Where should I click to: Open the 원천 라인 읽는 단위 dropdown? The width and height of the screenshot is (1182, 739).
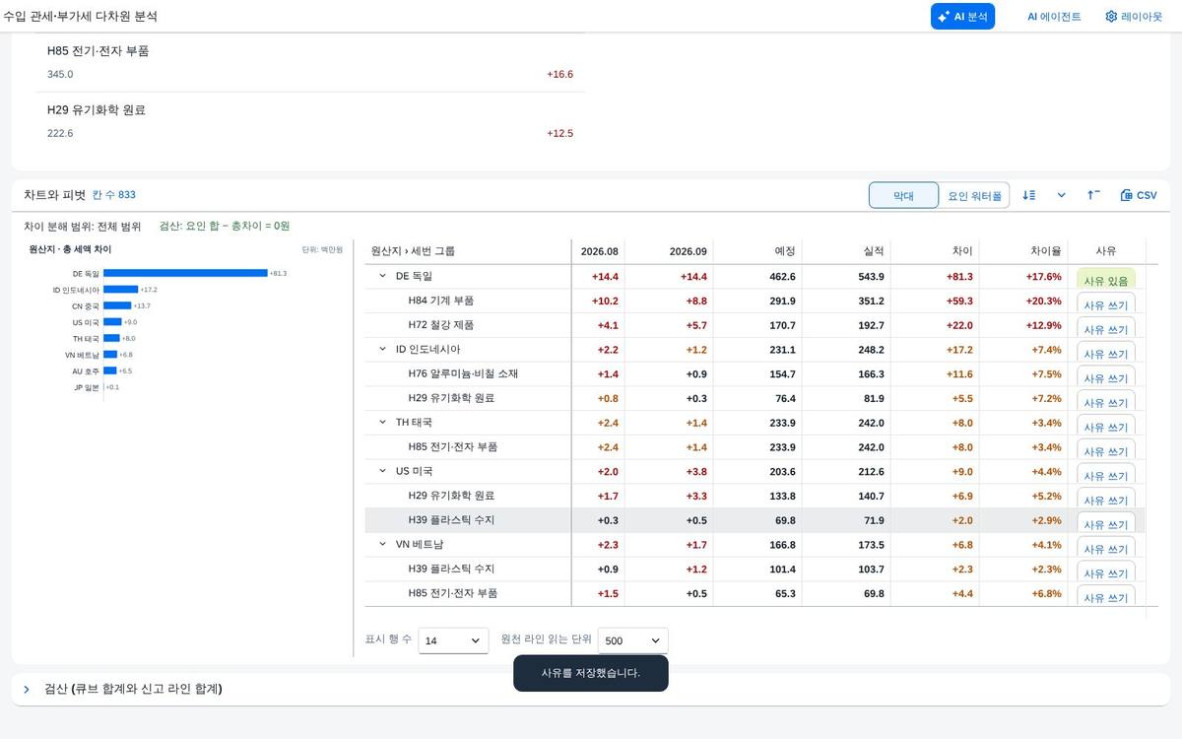632,640
